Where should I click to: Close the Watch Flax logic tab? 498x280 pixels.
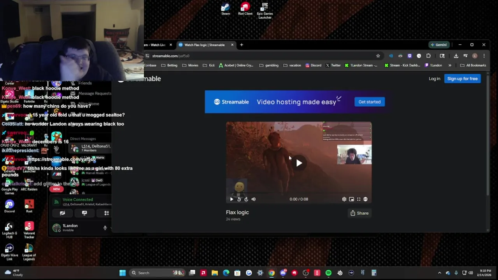[232, 45]
